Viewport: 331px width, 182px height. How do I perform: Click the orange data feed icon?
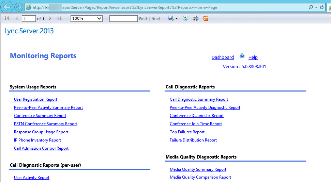(206, 18)
